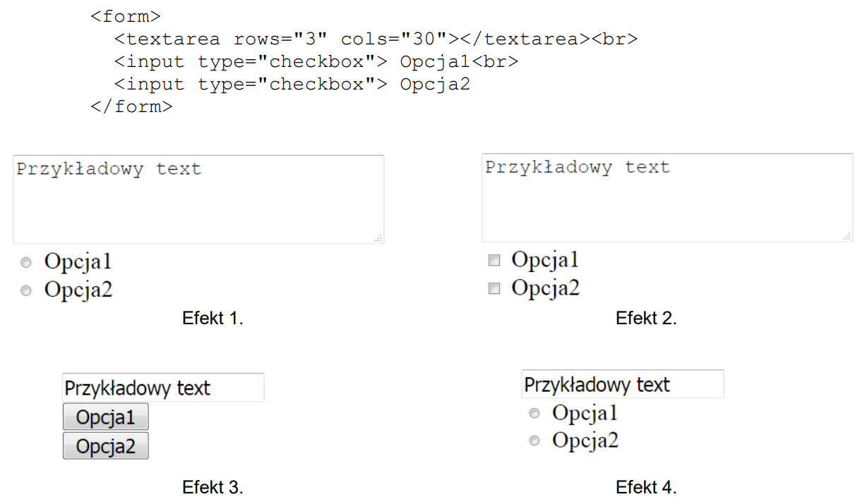
Task: Select the Opcja1 radio button in Efekt 1
Action: coord(26,262)
